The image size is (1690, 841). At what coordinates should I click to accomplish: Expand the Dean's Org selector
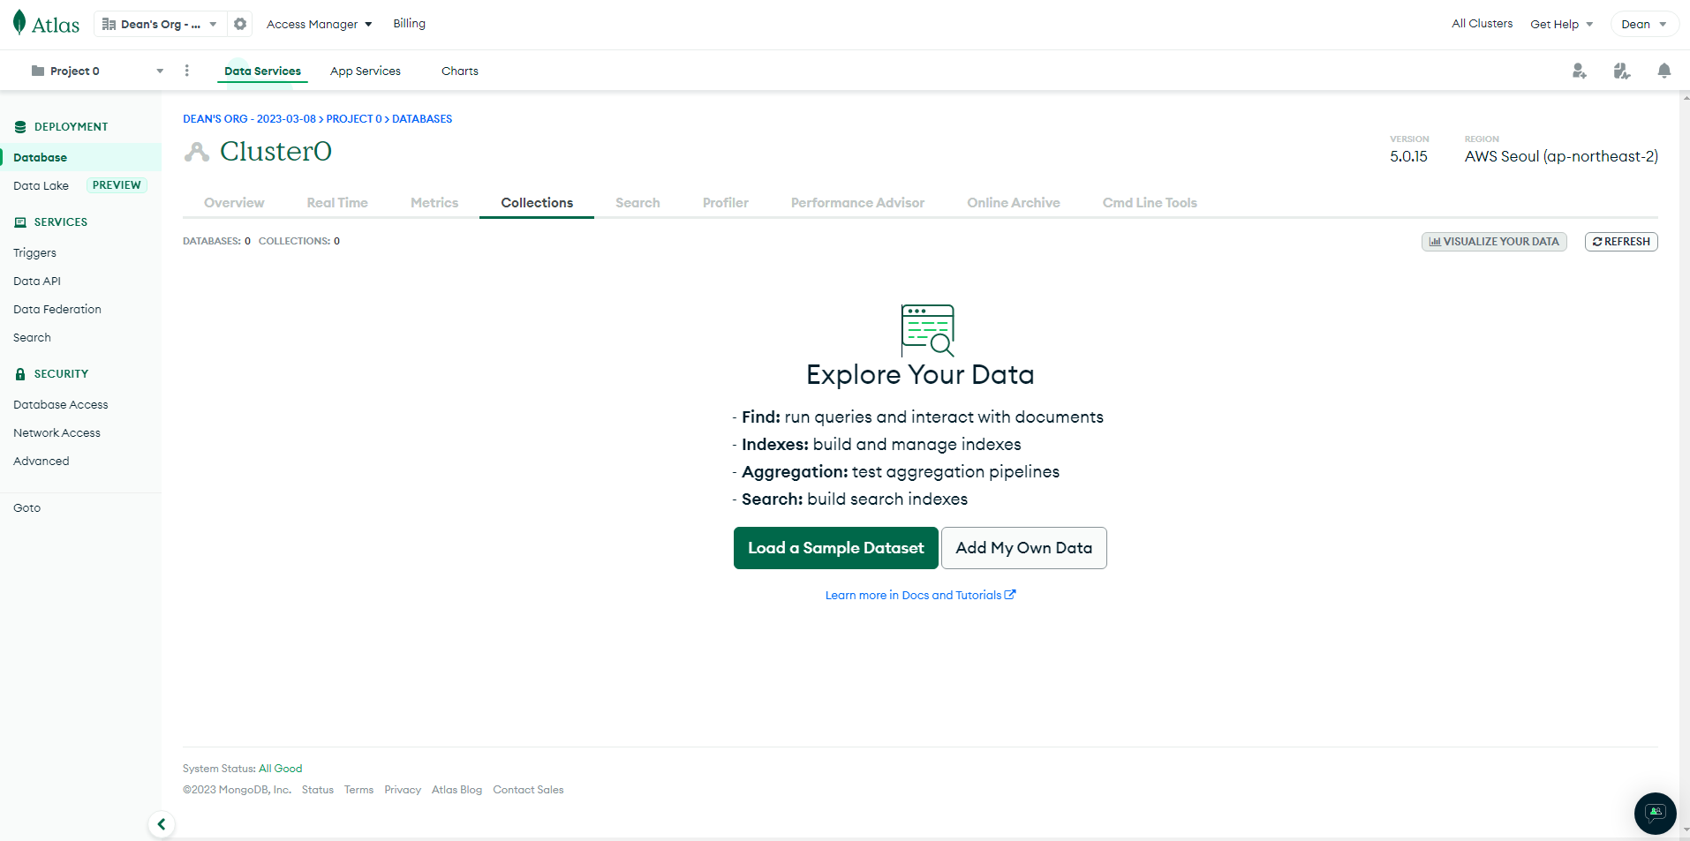[160, 24]
